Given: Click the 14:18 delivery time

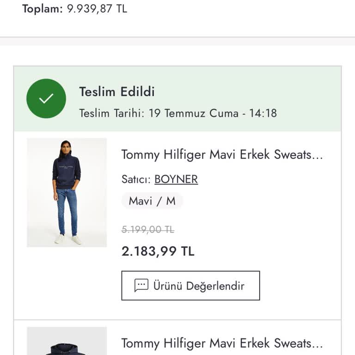Looking at the screenshot, I should point(263,113).
